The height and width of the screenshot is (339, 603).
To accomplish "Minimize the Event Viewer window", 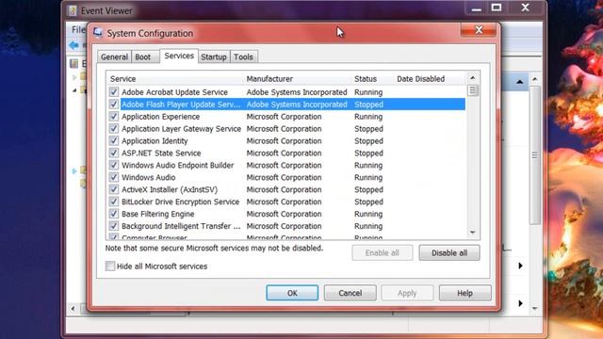I will tap(477, 8).
